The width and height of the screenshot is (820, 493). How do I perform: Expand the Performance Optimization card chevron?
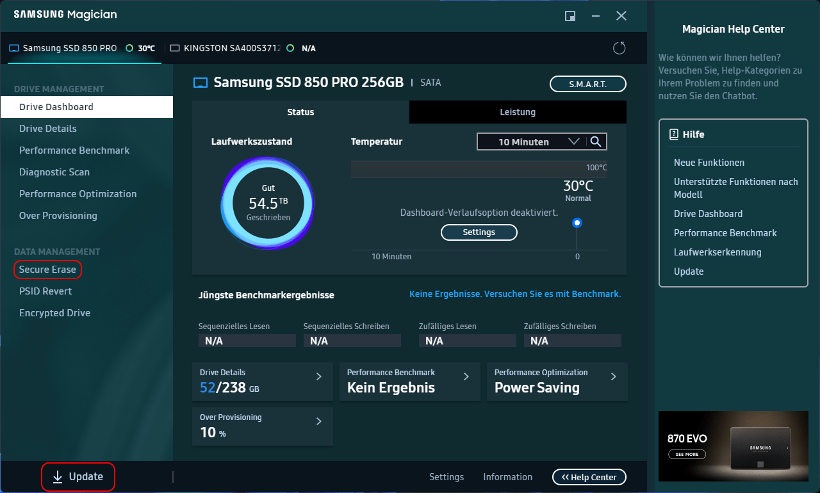pyautogui.click(x=614, y=376)
